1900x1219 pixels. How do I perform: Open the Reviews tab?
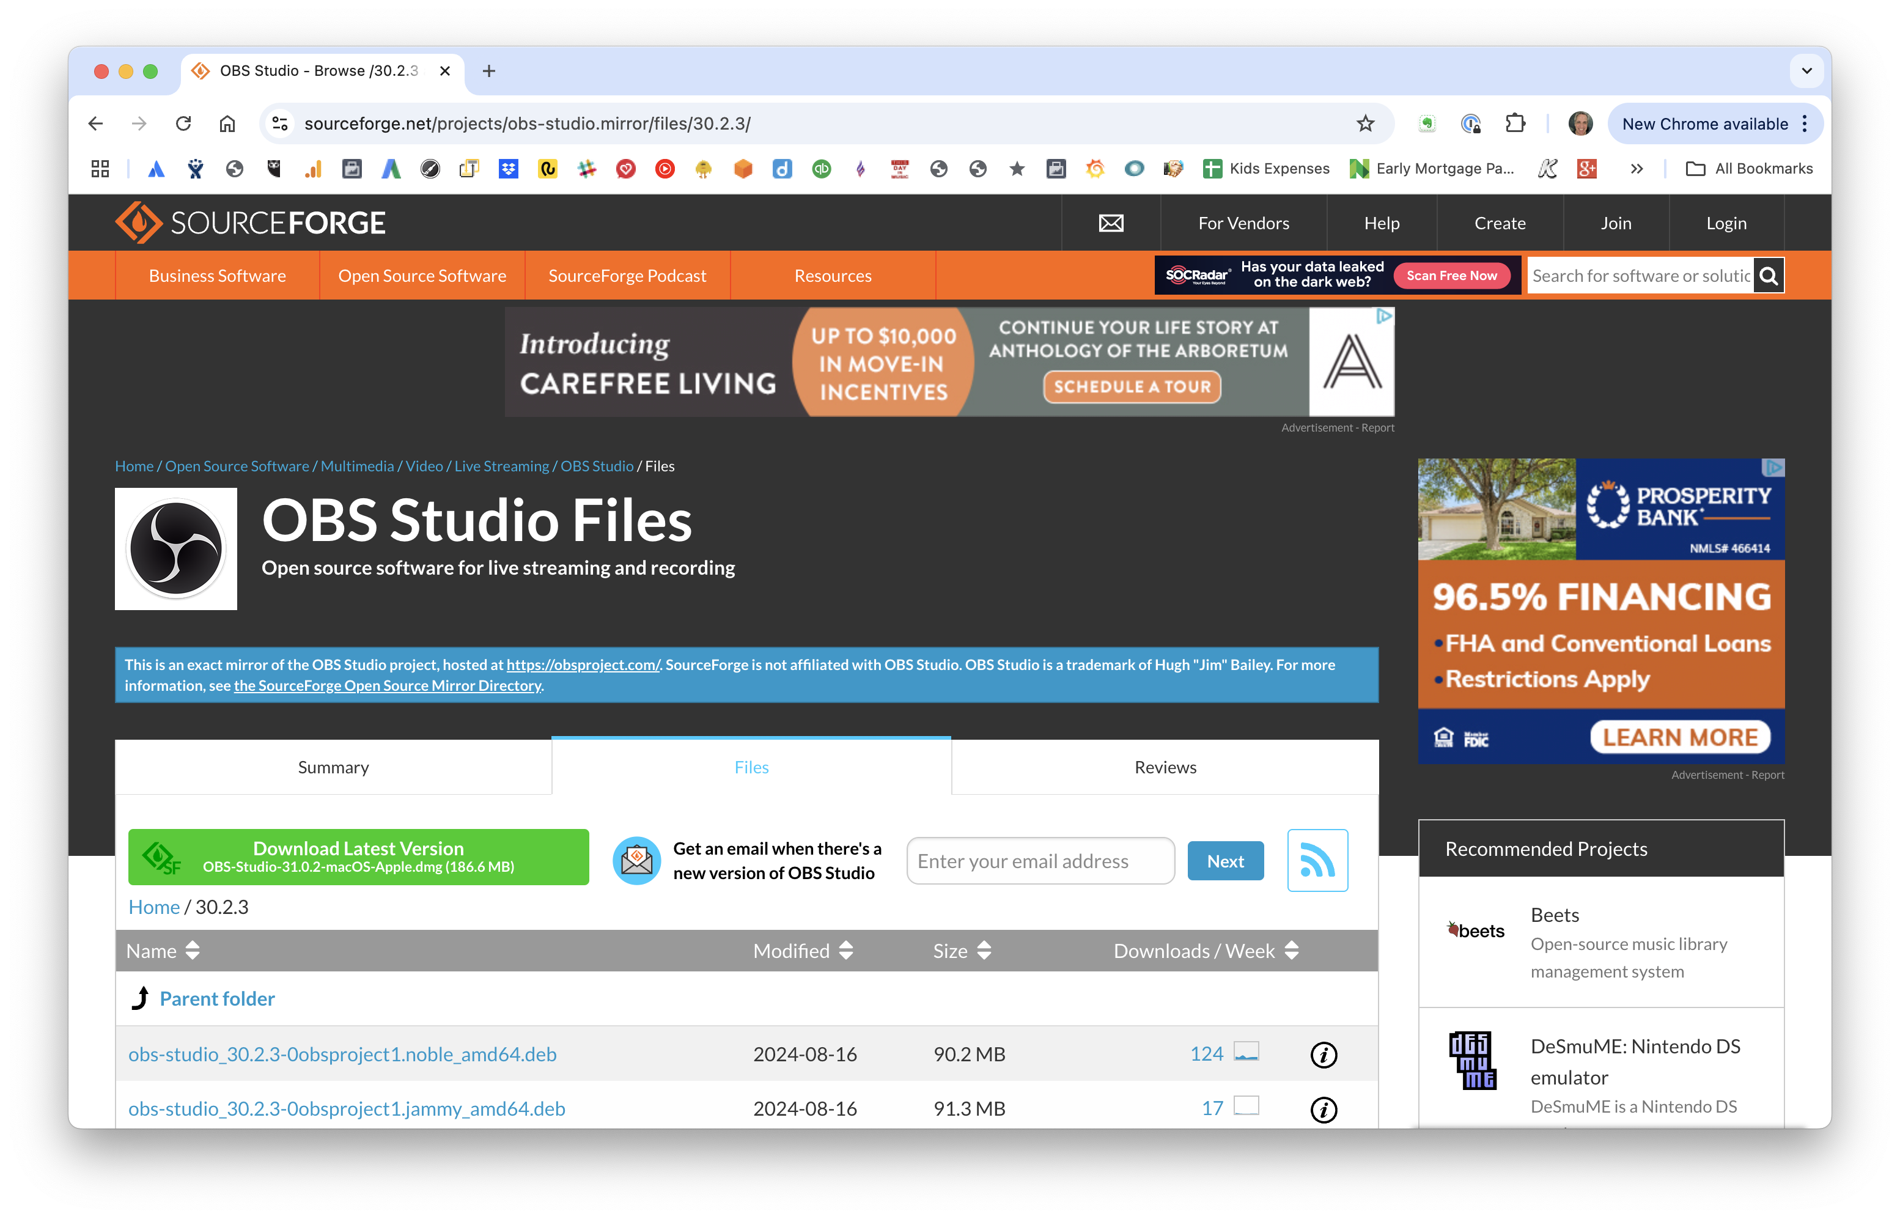(1165, 767)
